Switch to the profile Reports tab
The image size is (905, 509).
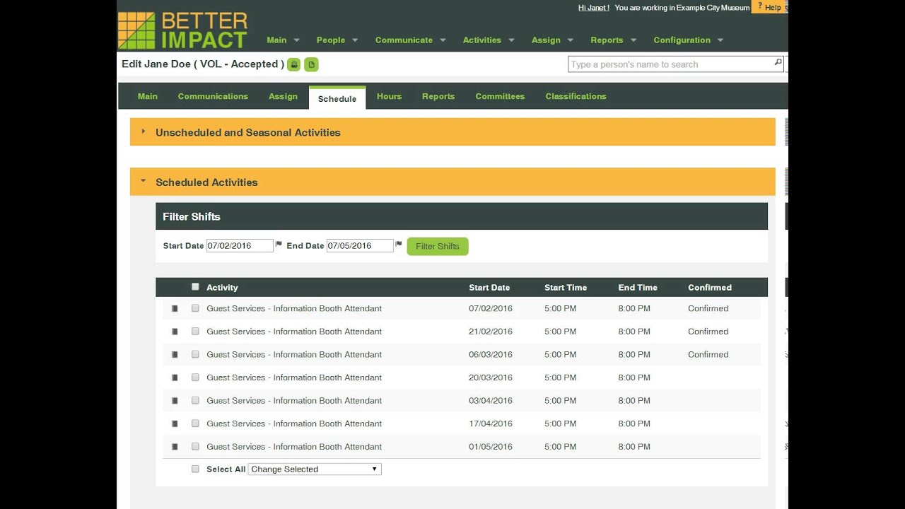point(438,96)
